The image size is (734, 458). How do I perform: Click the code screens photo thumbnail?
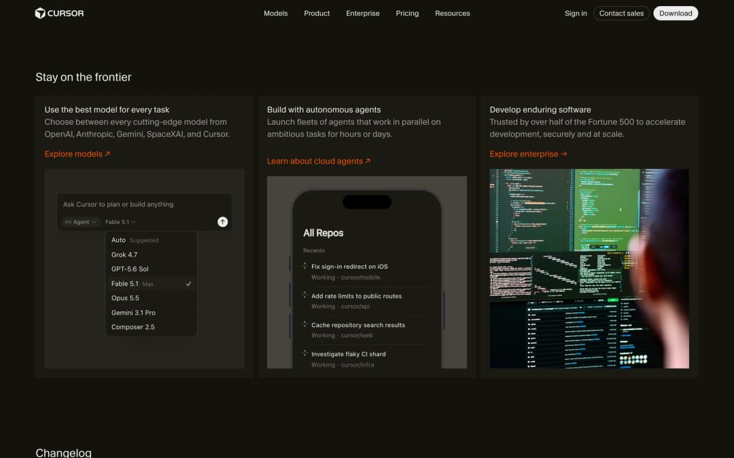pos(589,269)
